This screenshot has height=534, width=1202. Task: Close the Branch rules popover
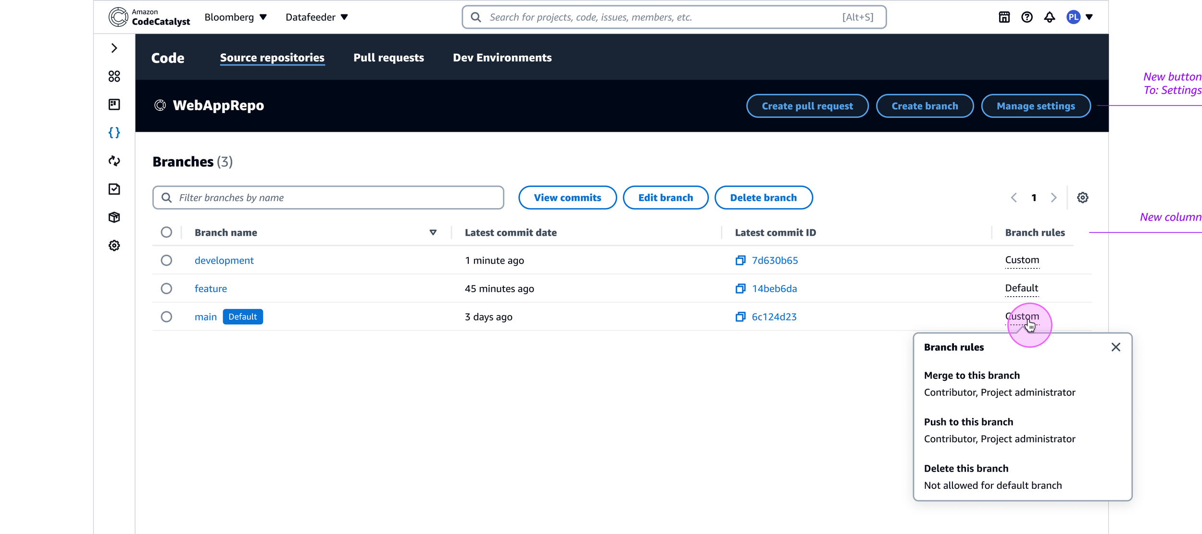pos(1115,347)
